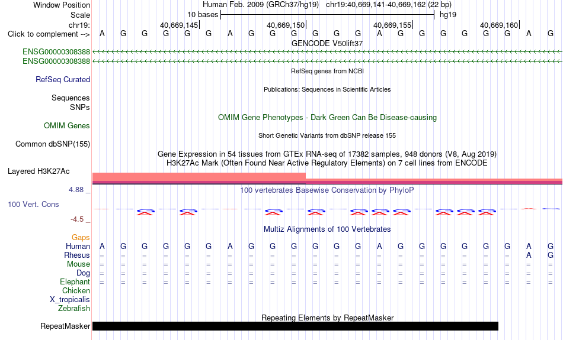Click the Scale track label

81,15
